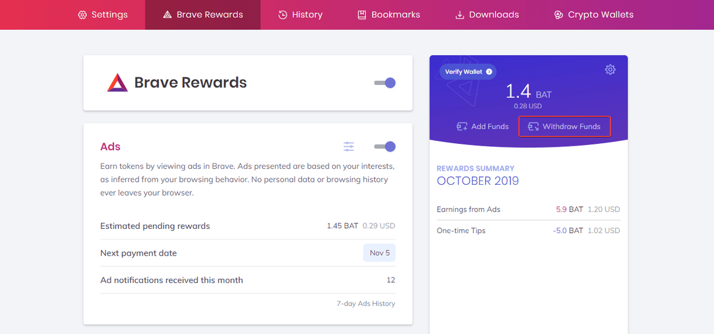Go to the Downloads tab
This screenshot has width=714, height=334.
[x=487, y=15]
